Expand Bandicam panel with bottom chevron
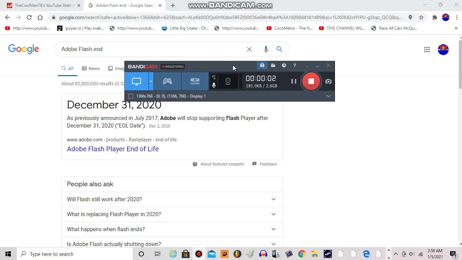 [328, 96]
